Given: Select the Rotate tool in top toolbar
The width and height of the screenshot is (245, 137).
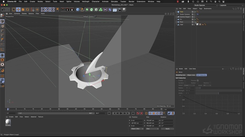Looking at the screenshot, I should click(28, 10).
